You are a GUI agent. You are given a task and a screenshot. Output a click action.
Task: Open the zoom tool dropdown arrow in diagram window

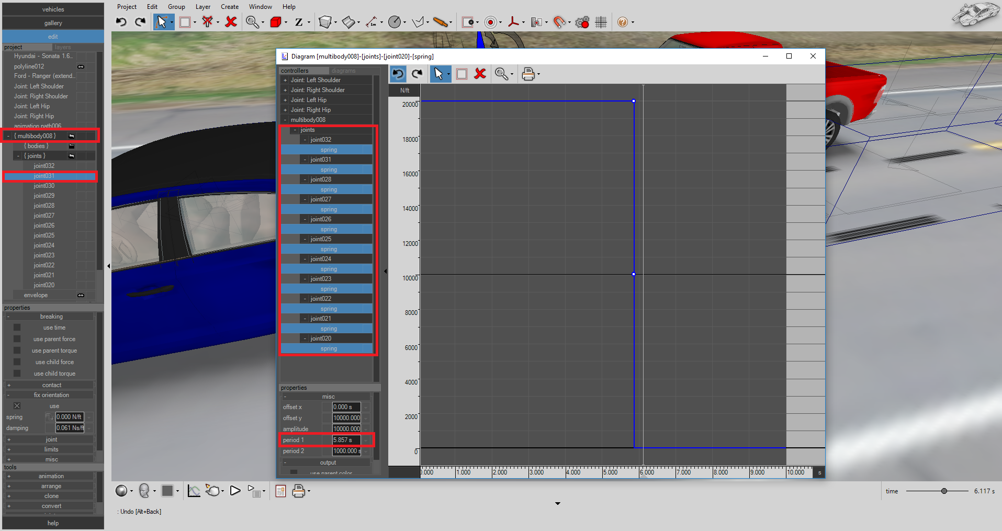click(511, 74)
